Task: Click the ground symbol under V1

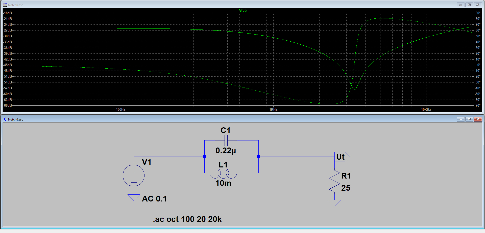Action: coord(134,197)
